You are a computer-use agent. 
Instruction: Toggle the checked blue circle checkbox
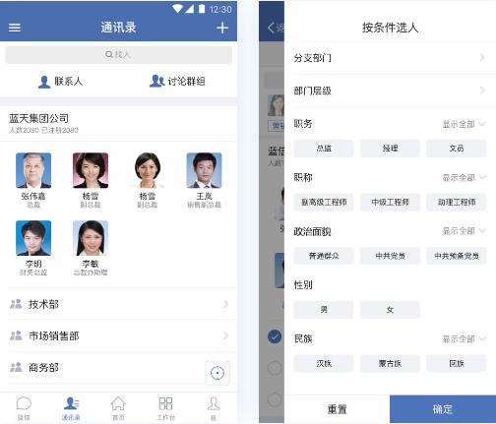pyautogui.click(x=275, y=336)
